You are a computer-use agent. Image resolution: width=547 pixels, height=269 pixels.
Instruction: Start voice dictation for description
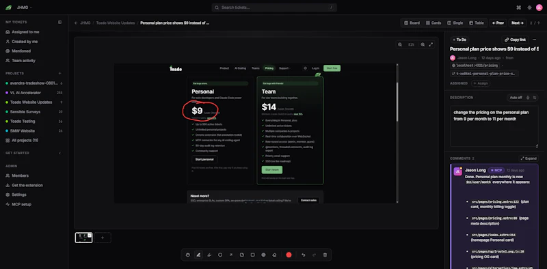(x=528, y=98)
